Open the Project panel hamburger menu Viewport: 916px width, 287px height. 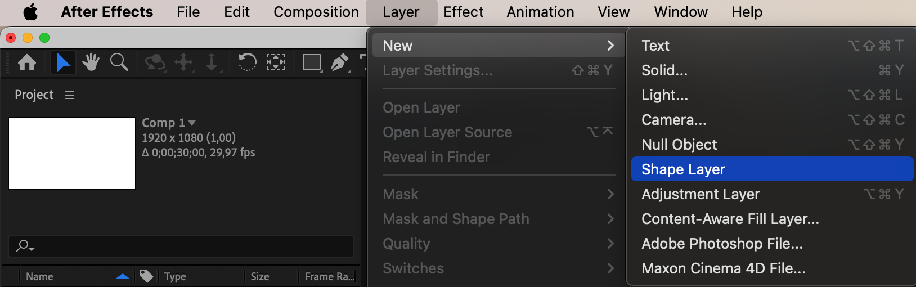click(70, 95)
